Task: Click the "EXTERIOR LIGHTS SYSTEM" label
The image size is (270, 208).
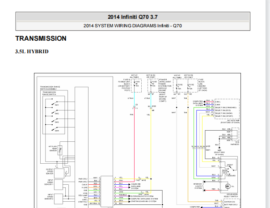Action: pyautogui.click(x=142, y=196)
